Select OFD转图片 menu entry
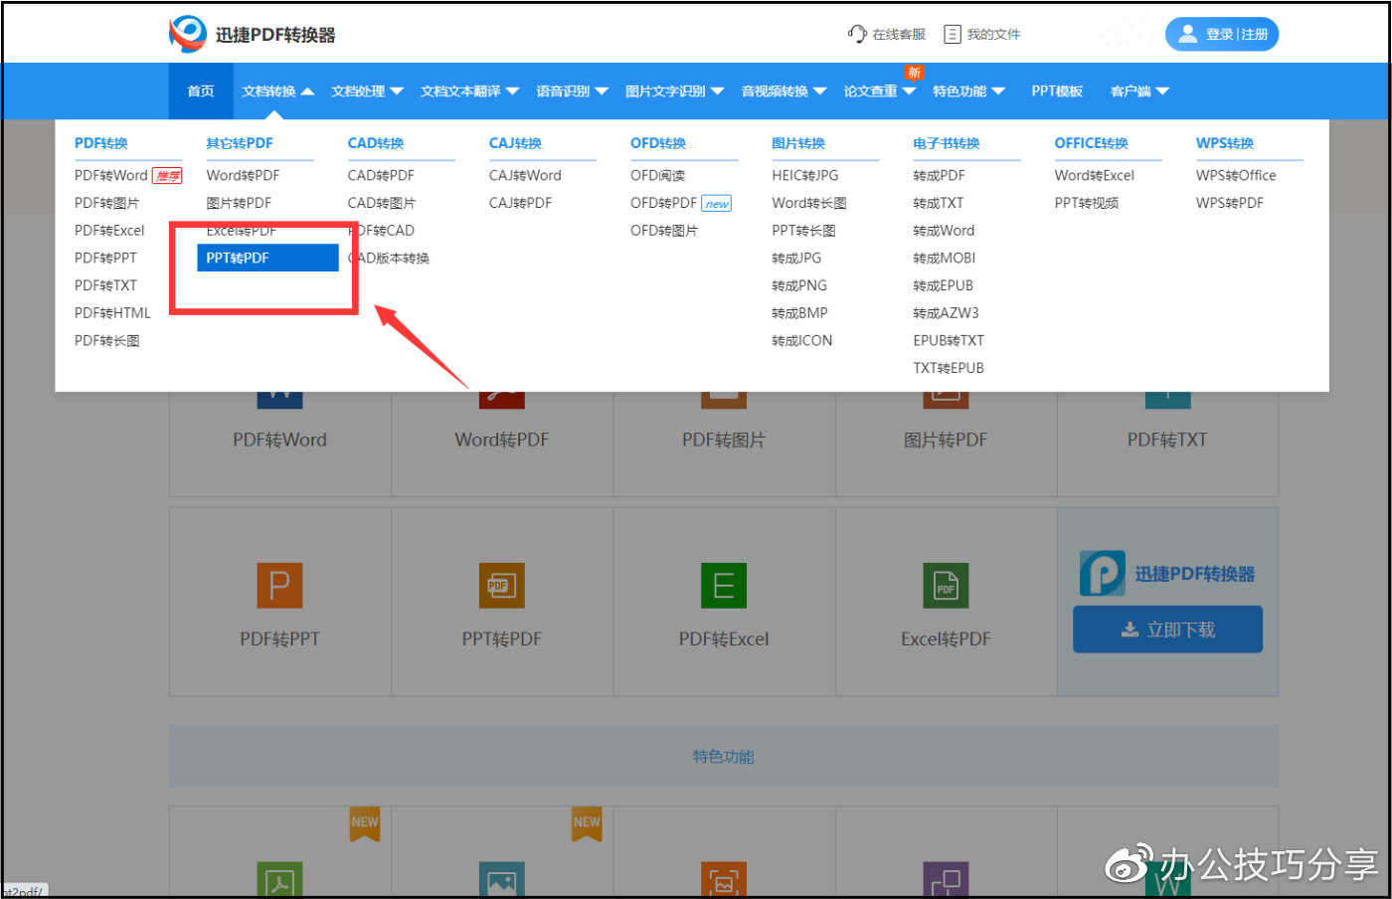Screen dimensions: 1392x899 [x=664, y=230]
